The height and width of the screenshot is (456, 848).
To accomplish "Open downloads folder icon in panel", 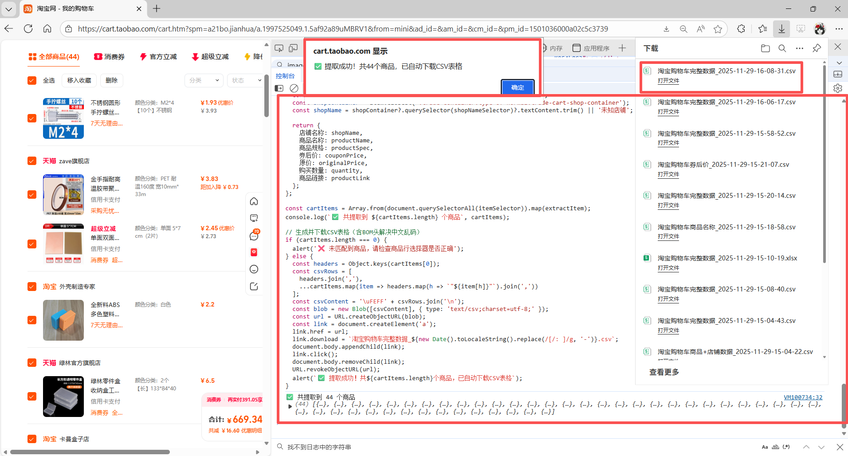I will (765, 48).
